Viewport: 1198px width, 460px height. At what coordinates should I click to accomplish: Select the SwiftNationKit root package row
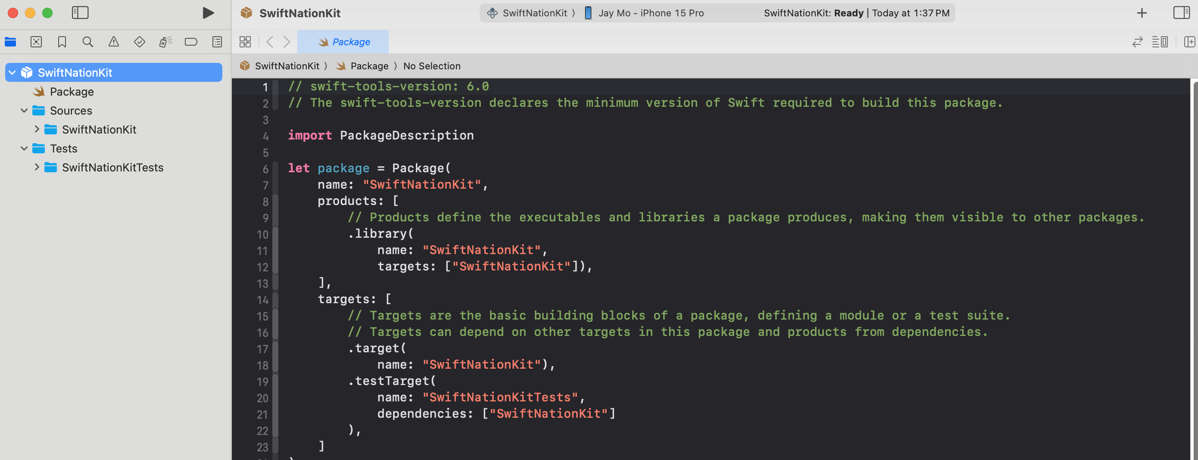pyautogui.click(x=113, y=72)
